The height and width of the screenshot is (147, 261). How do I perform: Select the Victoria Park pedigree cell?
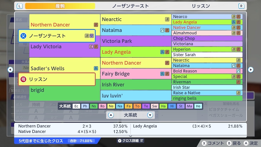coord(136,41)
